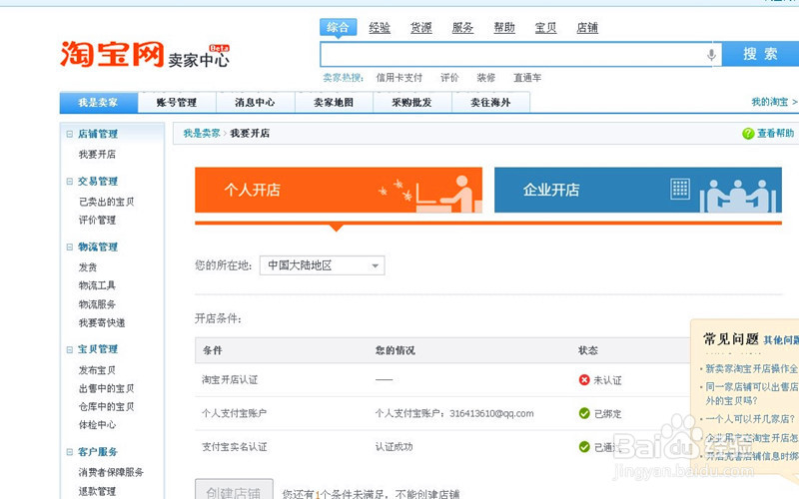Select the 综合 search tab

338,28
